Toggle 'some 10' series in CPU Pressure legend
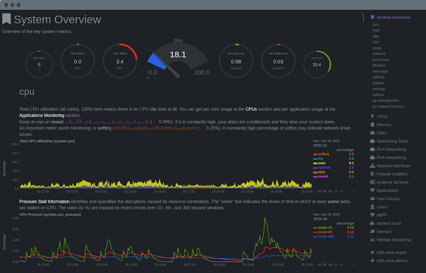Viewport: 426px width, 273px height. tap(324, 227)
